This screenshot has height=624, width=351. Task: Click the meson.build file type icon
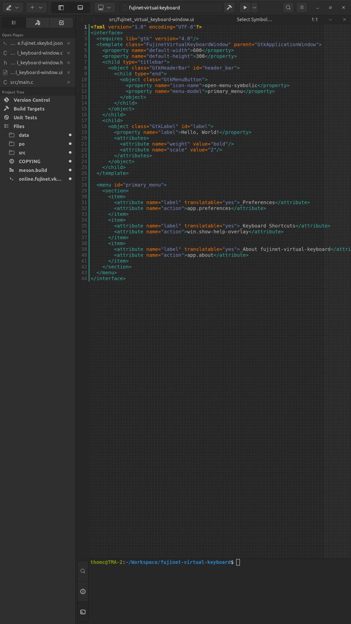pos(12,170)
